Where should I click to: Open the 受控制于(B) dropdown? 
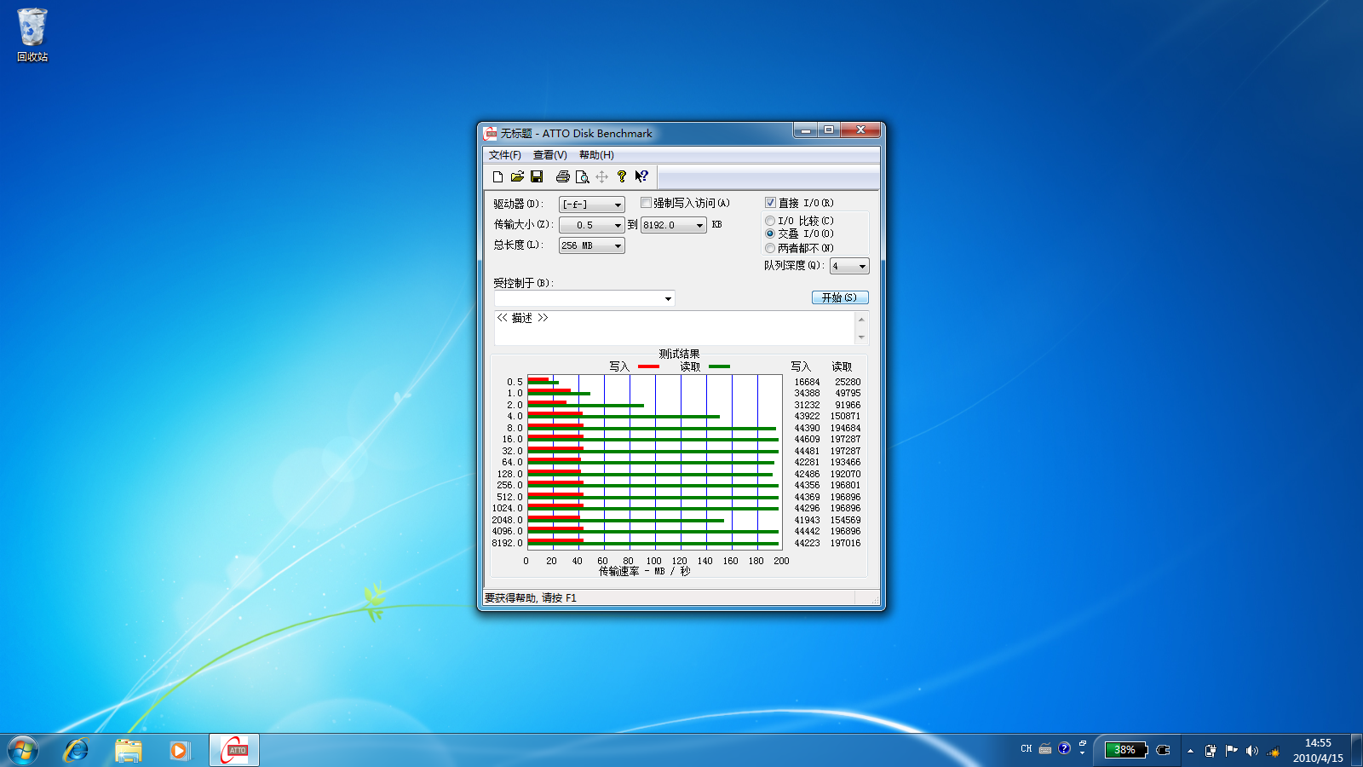[x=584, y=298]
